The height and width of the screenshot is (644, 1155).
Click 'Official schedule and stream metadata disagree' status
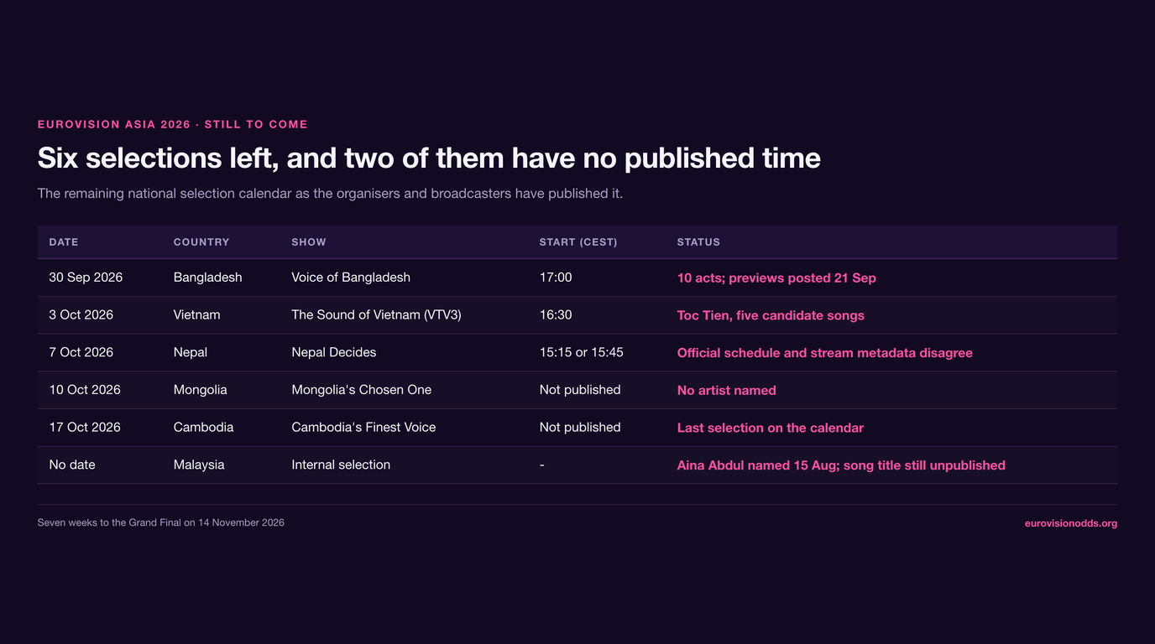(x=824, y=353)
